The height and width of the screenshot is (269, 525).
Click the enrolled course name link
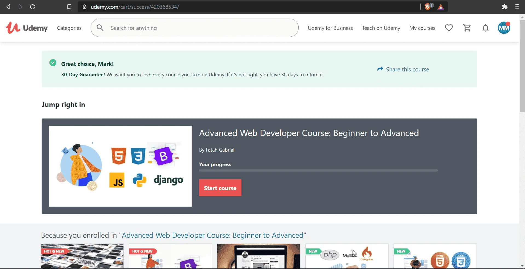[x=213, y=235]
